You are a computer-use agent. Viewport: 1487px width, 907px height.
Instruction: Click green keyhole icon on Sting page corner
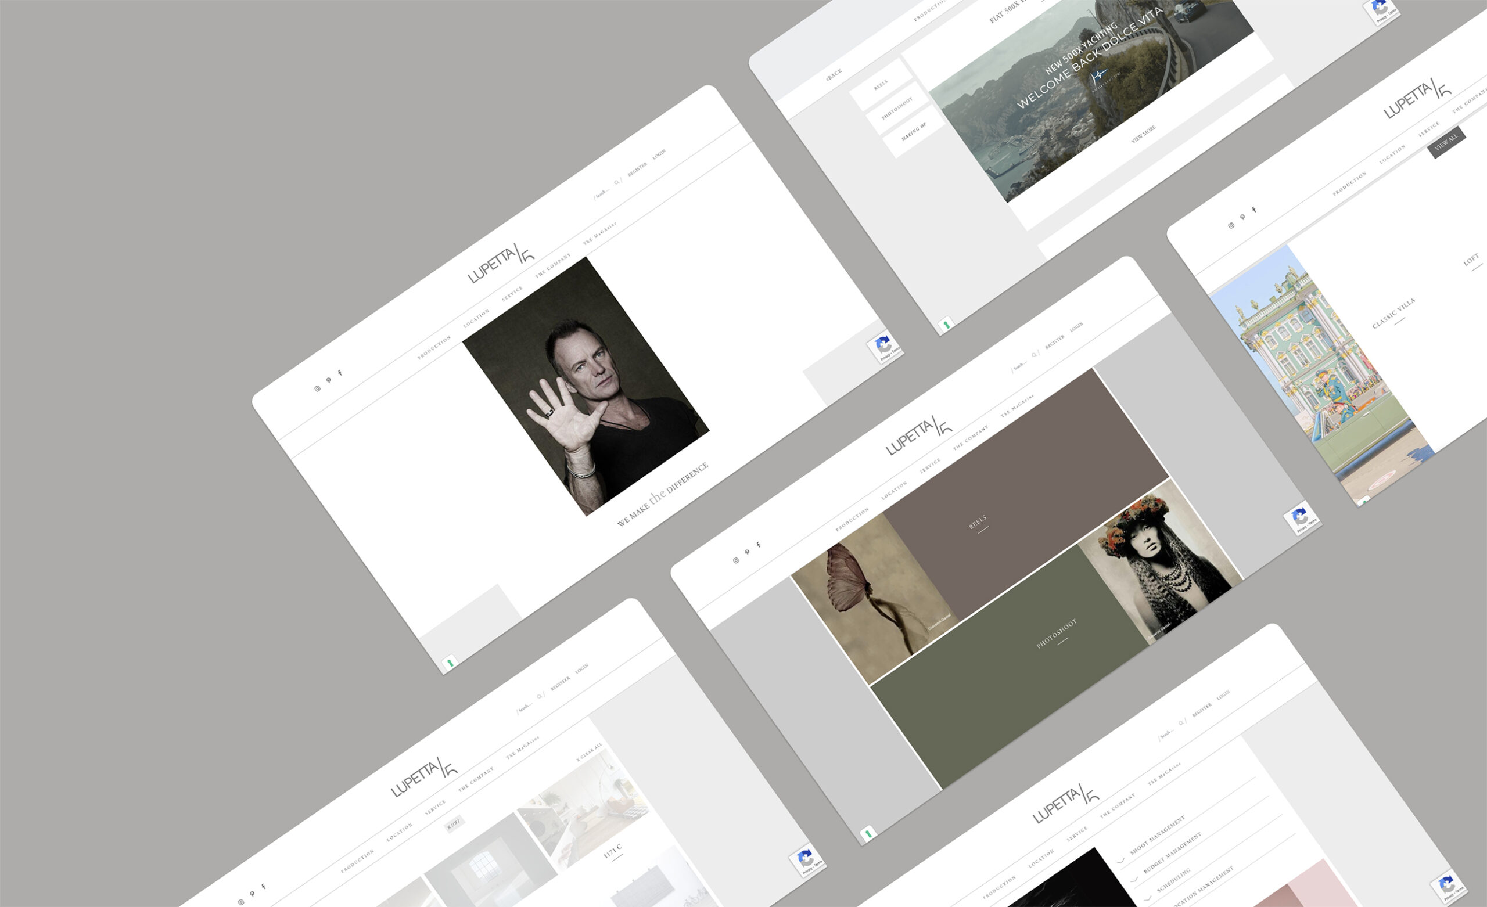coord(450,663)
